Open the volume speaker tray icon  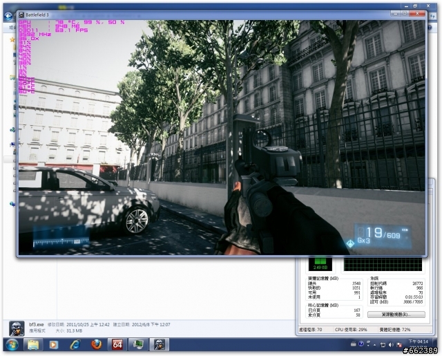tap(391, 344)
